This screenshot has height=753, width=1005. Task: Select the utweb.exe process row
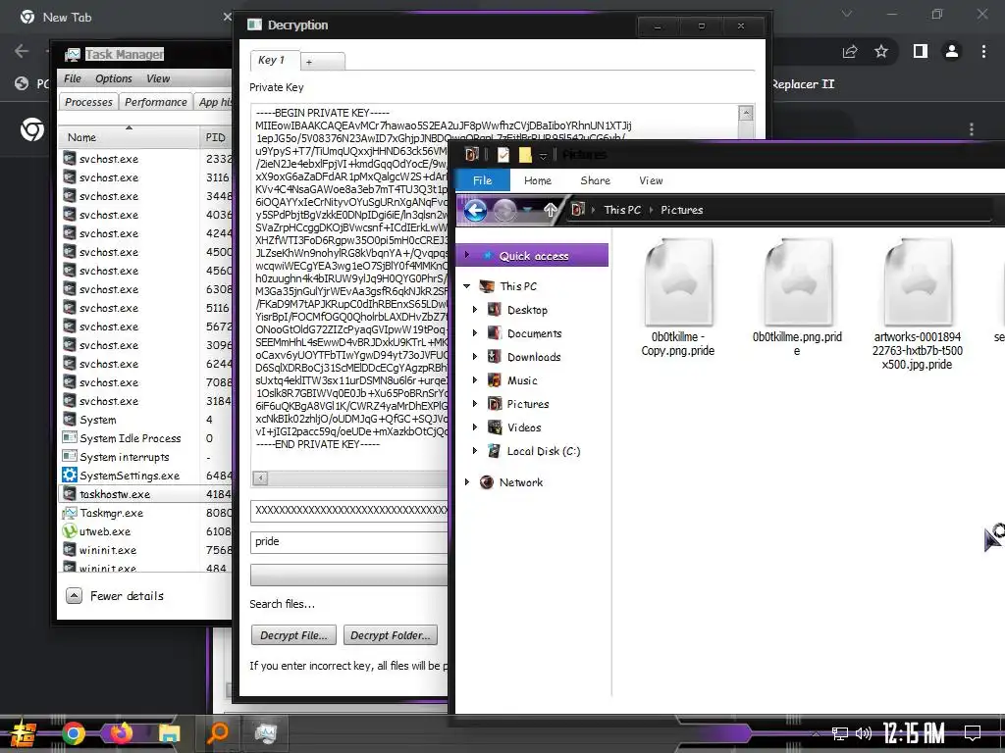(145, 530)
